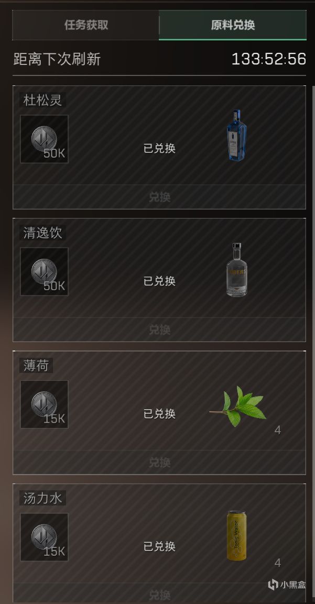
Task: Click the 已兑换 status text in 薄荷 card
Action: pos(160,414)
